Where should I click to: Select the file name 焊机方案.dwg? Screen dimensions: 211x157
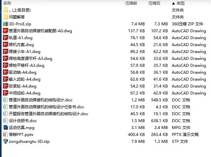pos(21,45)
